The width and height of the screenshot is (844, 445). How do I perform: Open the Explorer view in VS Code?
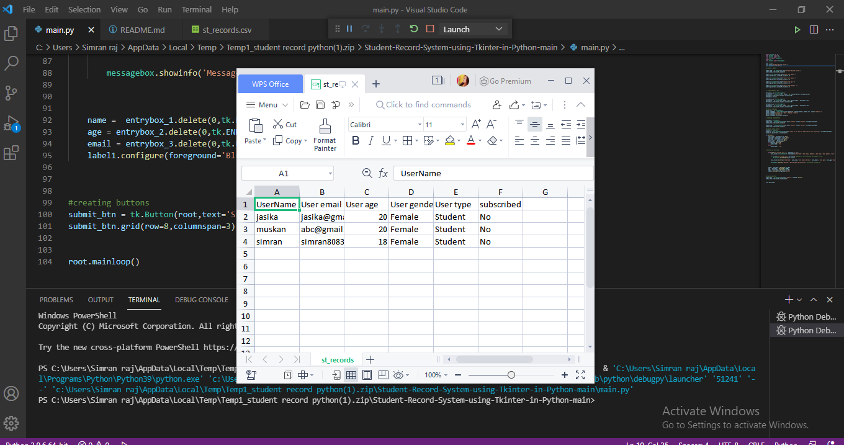[x=11, y=34]
